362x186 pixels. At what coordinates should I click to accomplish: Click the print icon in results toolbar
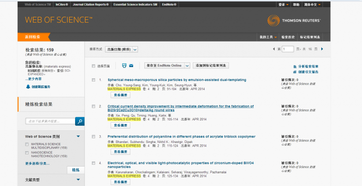point(124,66)
